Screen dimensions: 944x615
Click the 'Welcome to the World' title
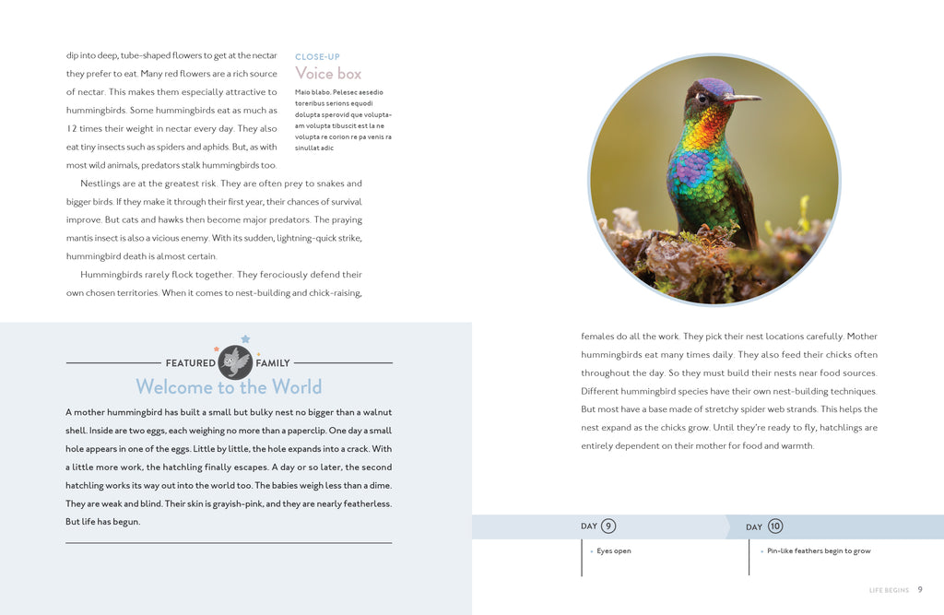(229, 386)
